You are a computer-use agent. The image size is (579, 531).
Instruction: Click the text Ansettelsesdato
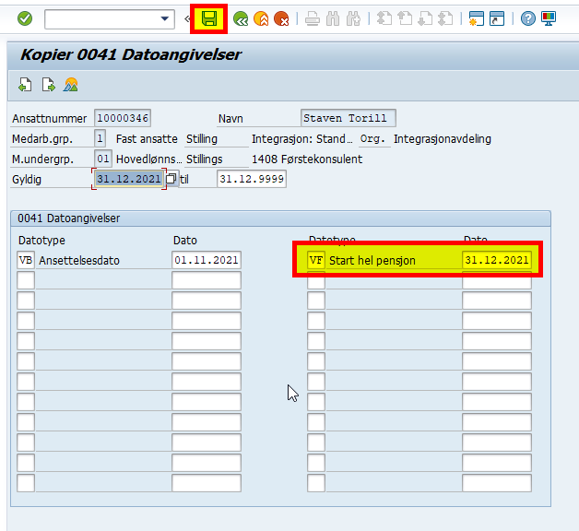coord(79,260)
